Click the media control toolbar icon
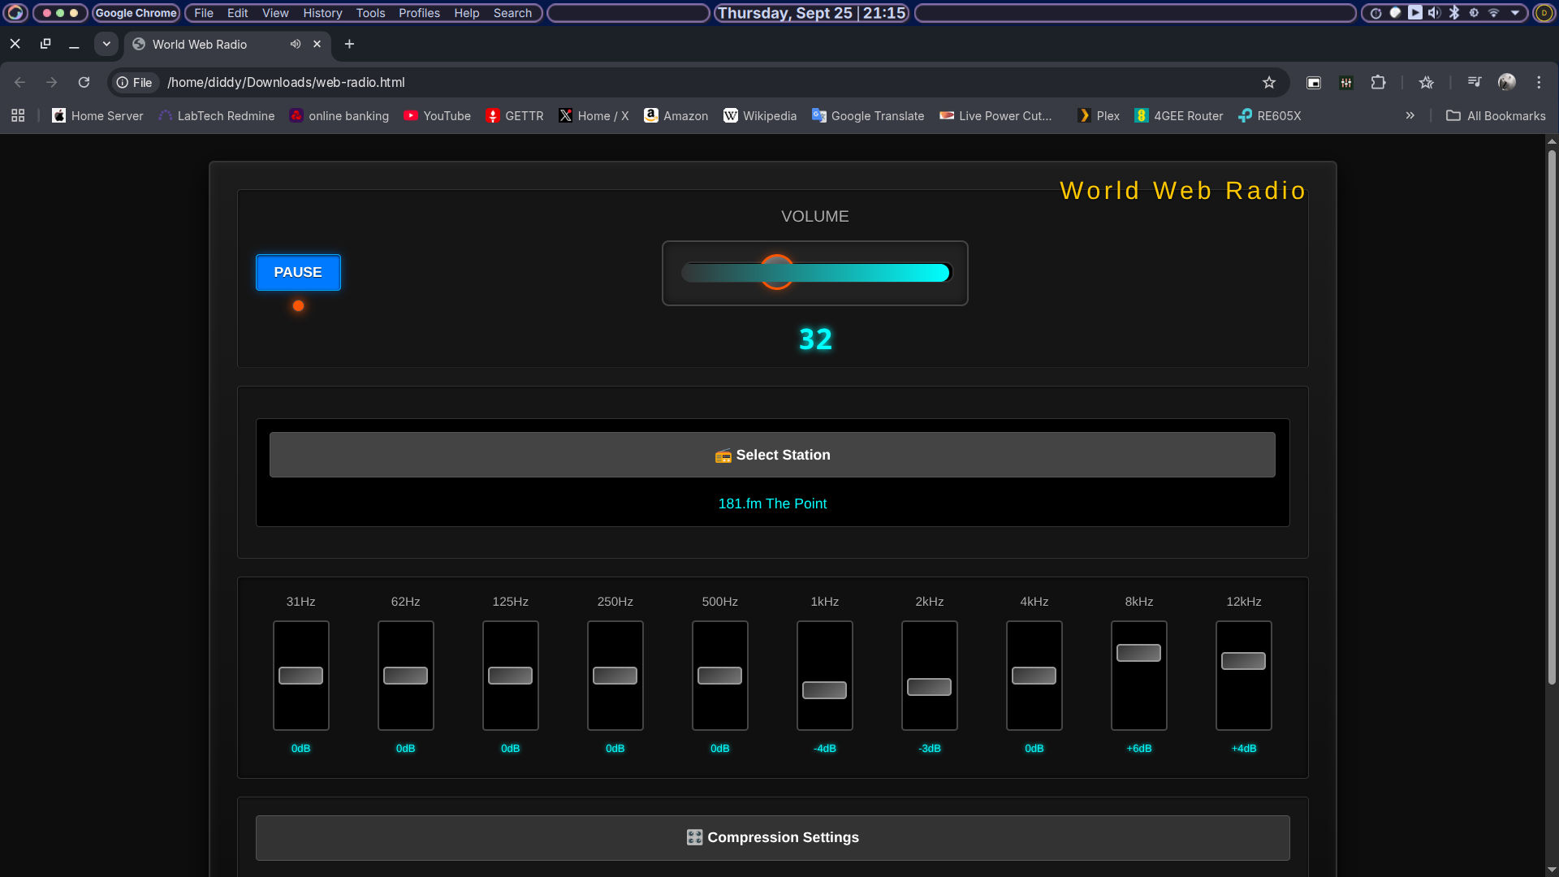 (1475, 82)
